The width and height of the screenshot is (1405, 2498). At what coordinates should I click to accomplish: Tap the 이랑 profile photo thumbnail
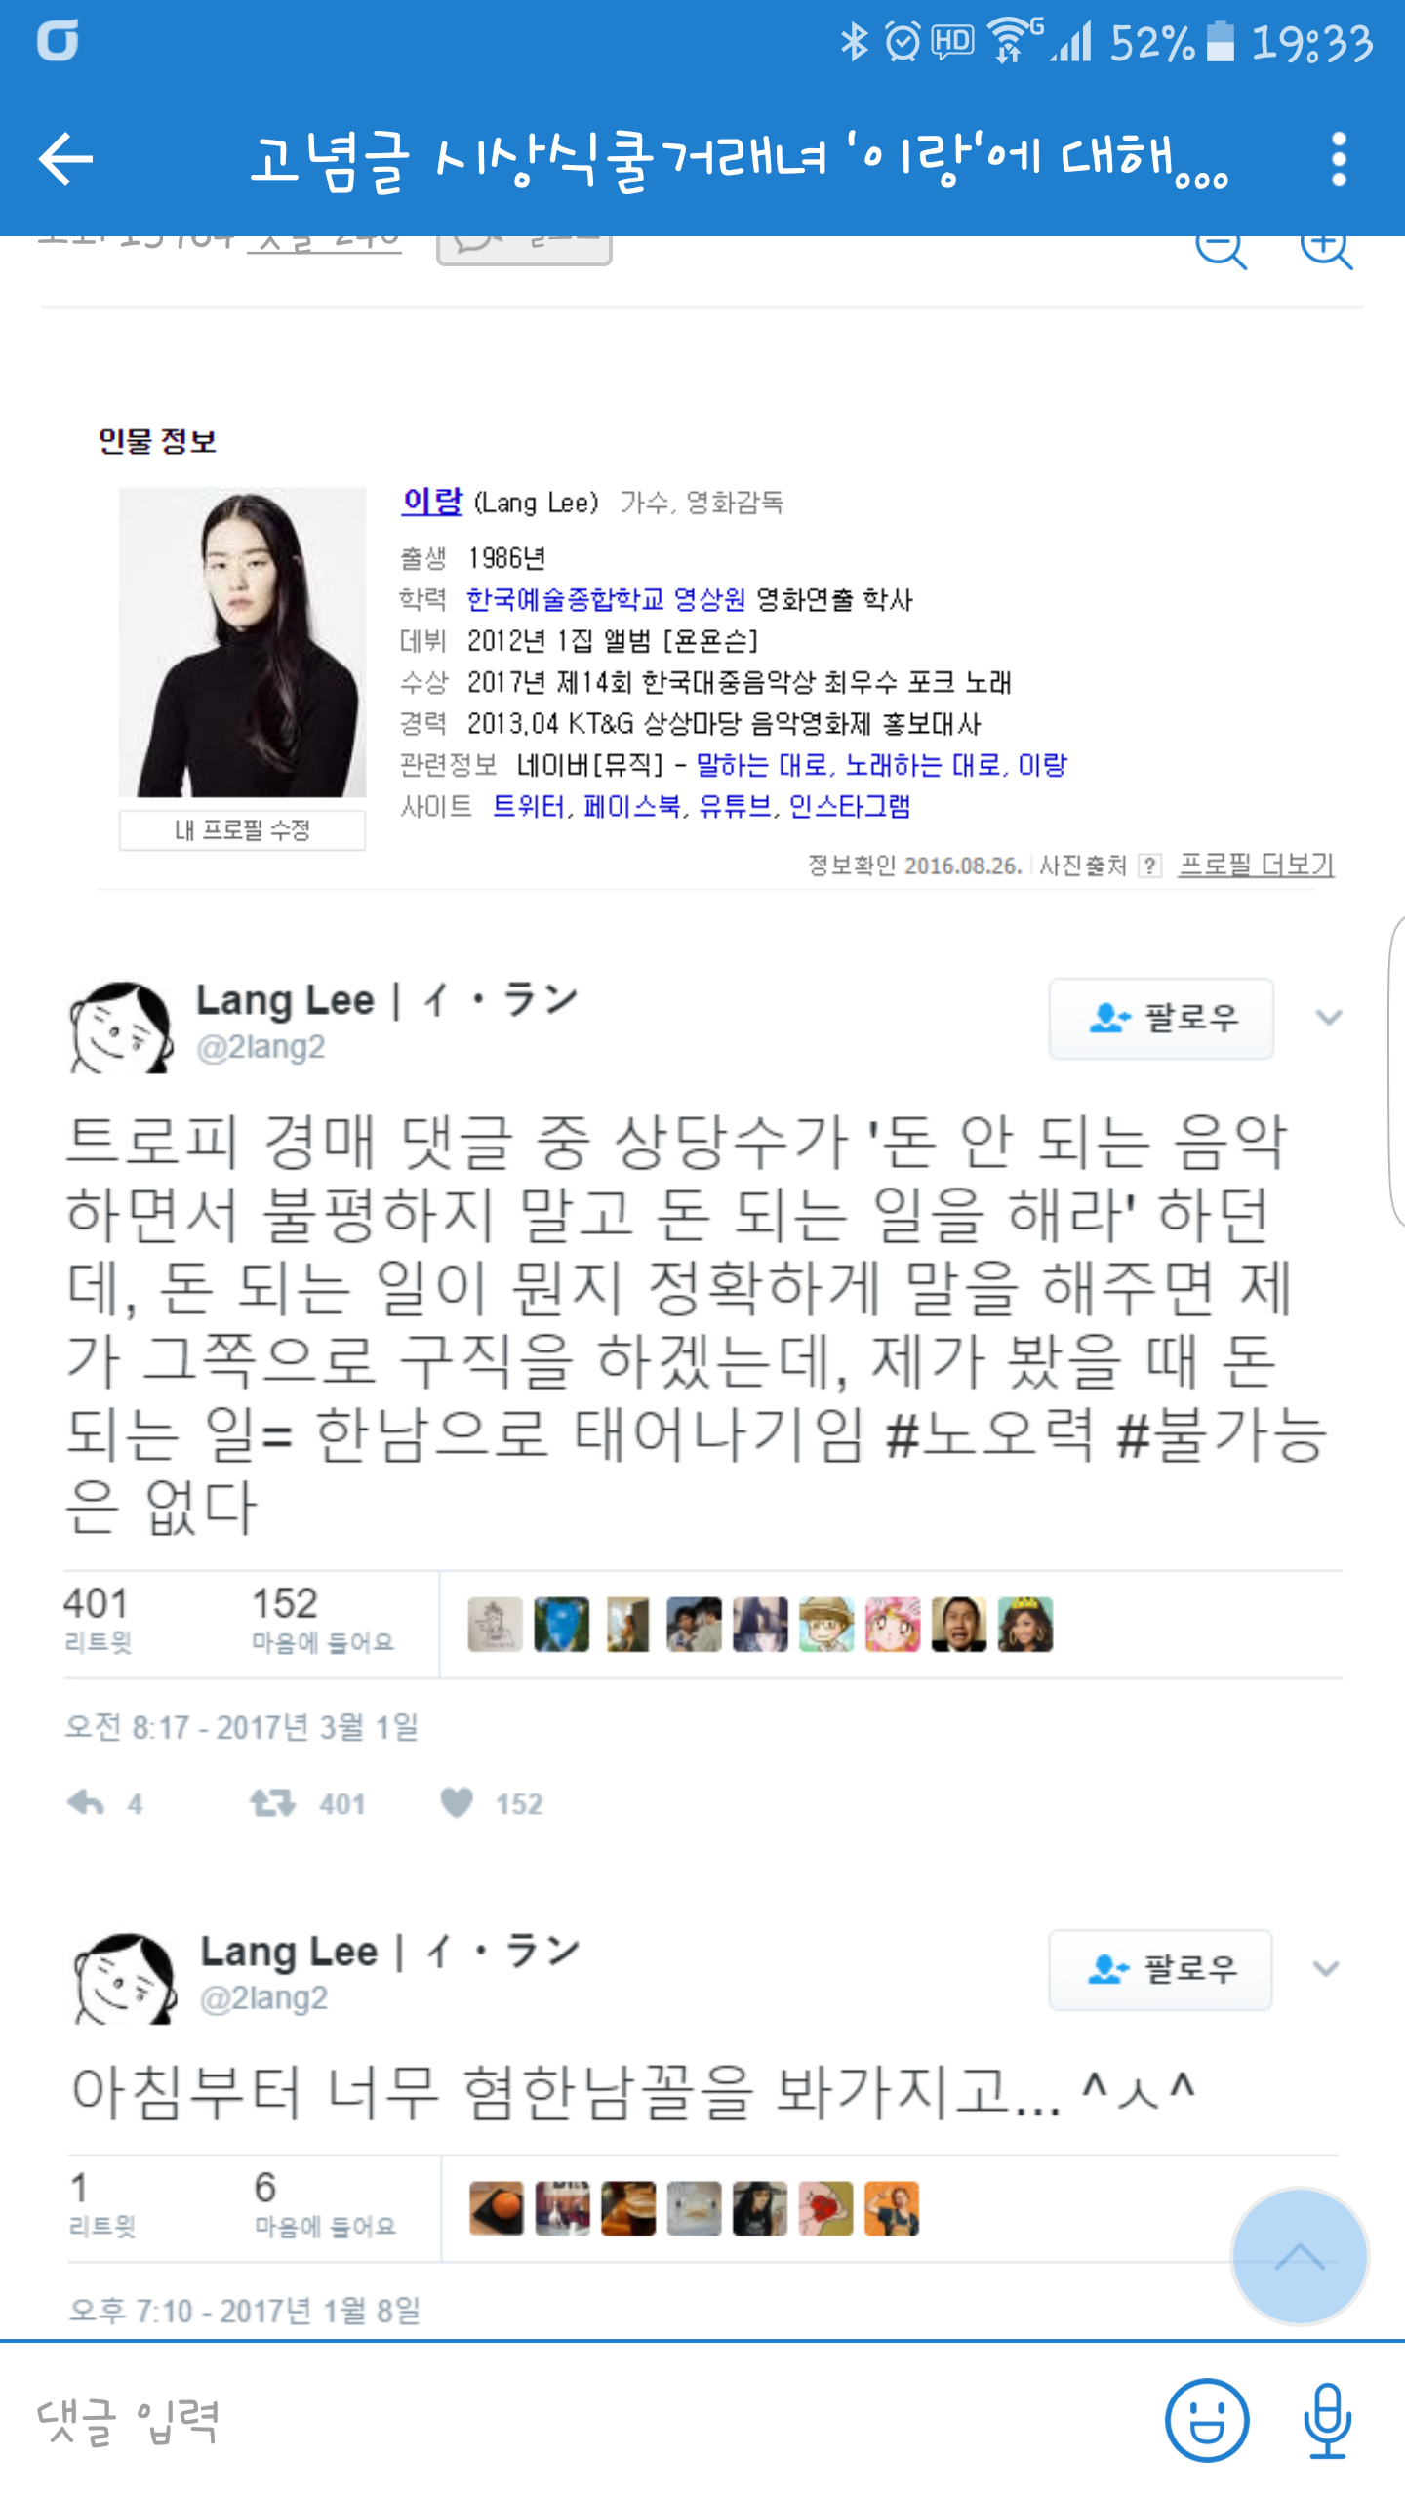[x=242, y=643]
